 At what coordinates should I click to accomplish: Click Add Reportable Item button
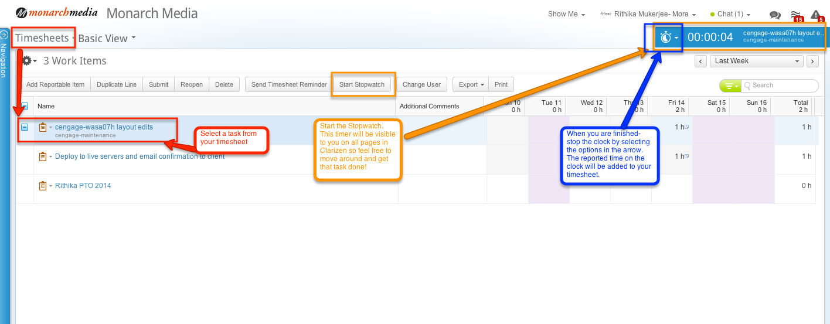click(55, 84)
